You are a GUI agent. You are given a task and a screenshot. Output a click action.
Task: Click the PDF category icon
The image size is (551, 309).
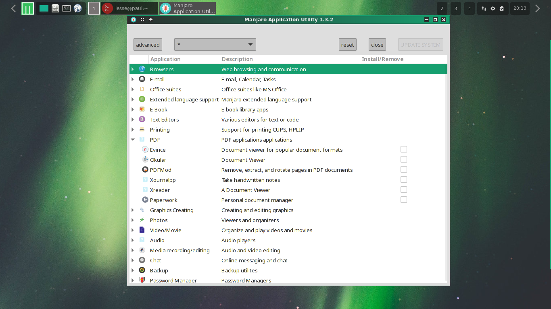pos(142,140)
